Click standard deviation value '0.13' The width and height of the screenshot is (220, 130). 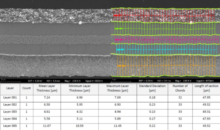coord(152,112)
